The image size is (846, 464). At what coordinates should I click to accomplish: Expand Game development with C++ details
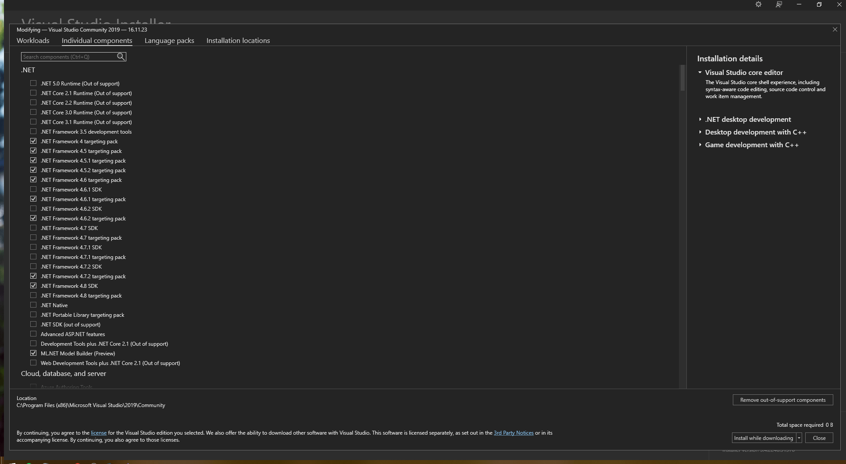[x=700, y=145]
